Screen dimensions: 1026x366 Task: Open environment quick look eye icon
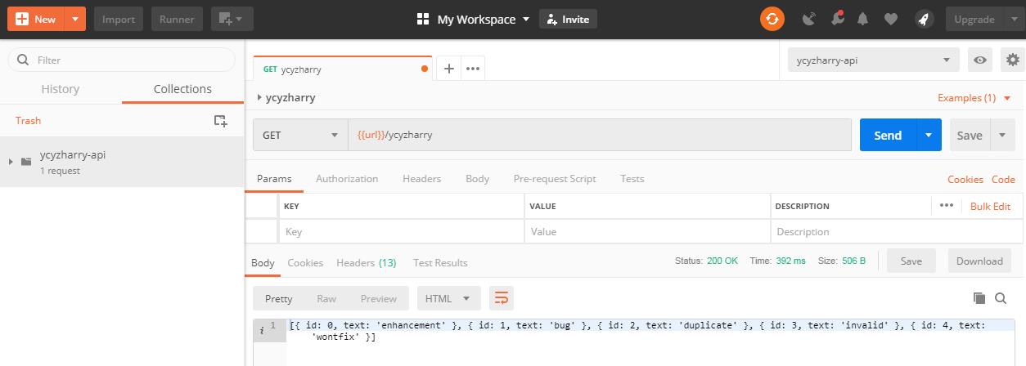[979, 60]
